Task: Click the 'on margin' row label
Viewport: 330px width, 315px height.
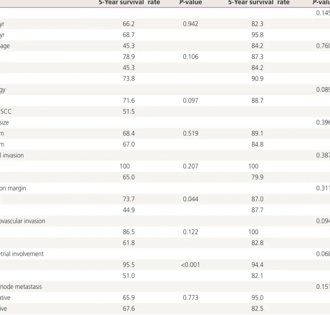Action: coord(13,188)
